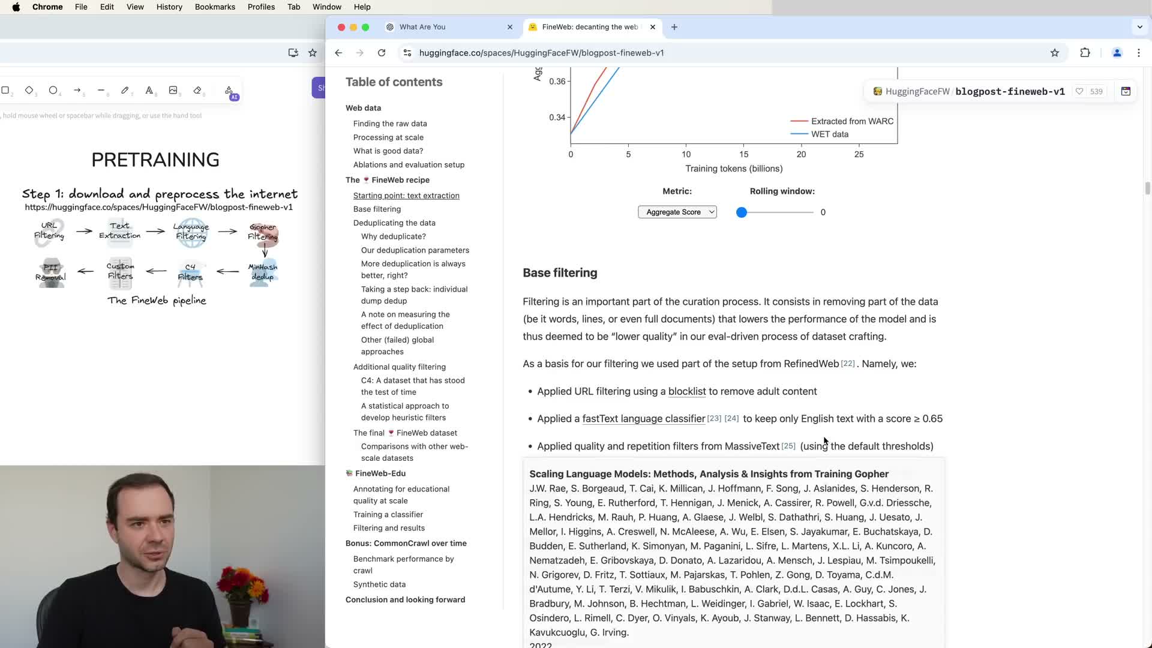This screenshot has height=648, width=1152.
Task: Reload the current page
Action: coord(382,53)
